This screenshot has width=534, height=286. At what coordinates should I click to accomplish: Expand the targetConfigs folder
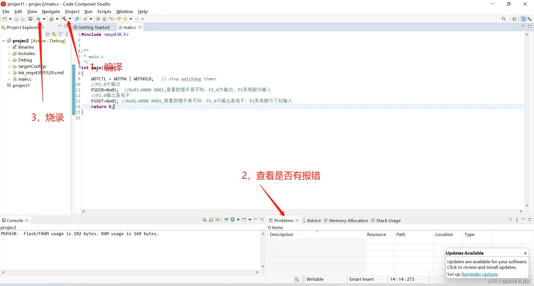(9, 66)
